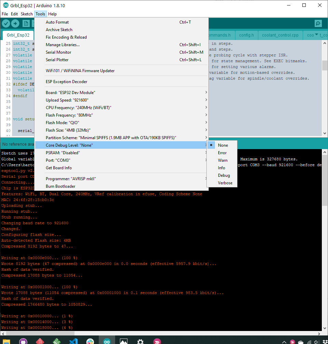
Task: Open the Serial Monitor magnifier icon top right
Action: tap(318, 23)
